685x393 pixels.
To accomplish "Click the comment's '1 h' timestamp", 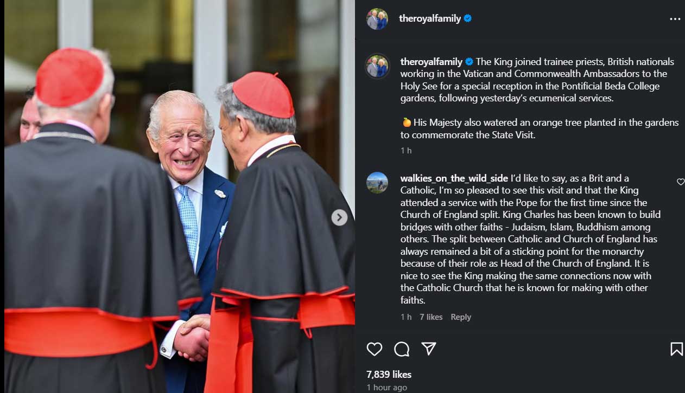I will coord(406,317).
